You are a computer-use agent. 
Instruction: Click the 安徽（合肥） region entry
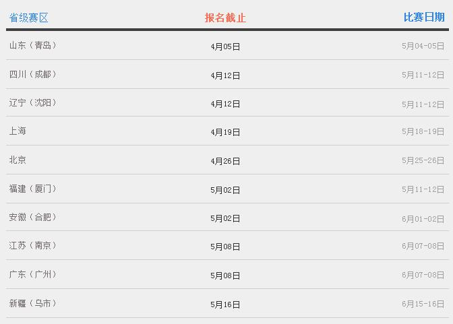(32, 217)
